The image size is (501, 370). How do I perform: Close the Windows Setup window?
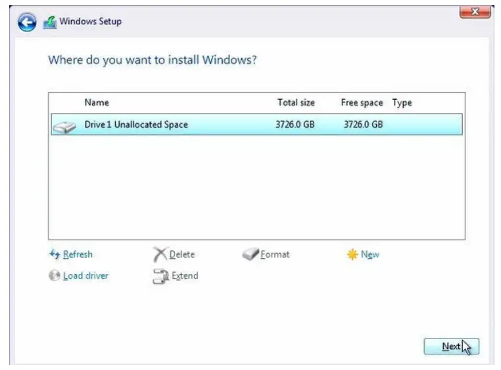[x=475, y=12]
